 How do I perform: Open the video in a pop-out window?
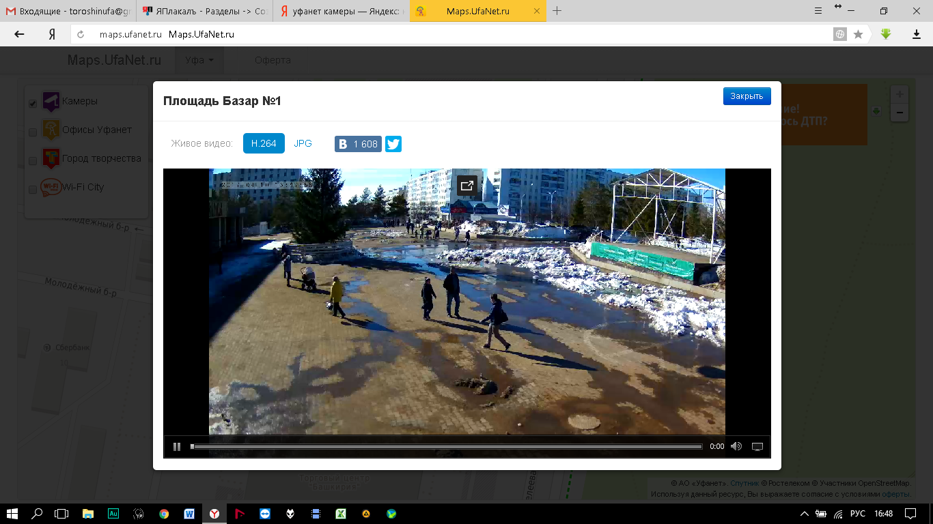coord(467,186)
